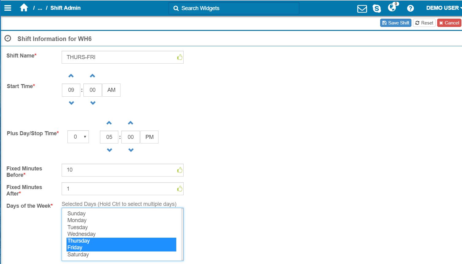Decrease the stop time minutes
The image size is (462, 264).
tap(131, 150)
